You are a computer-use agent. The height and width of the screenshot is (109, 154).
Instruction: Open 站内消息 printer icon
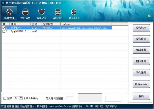click(25, 14)
